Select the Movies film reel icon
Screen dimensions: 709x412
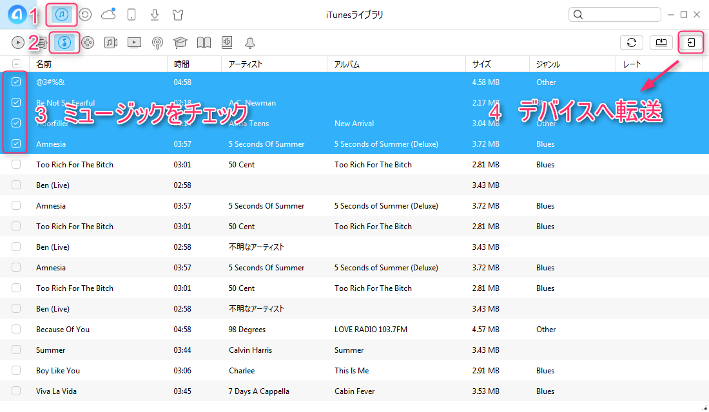tap(88, 42)
